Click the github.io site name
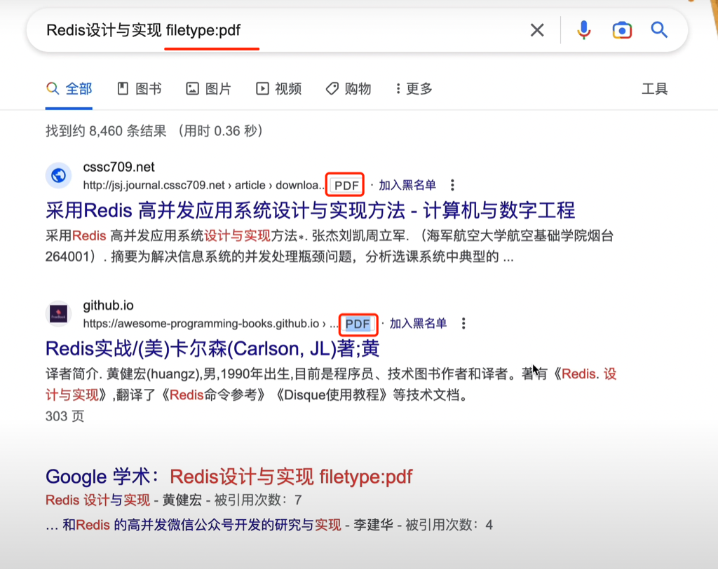This screenshot has width=718, height=569. pos(109,306)
